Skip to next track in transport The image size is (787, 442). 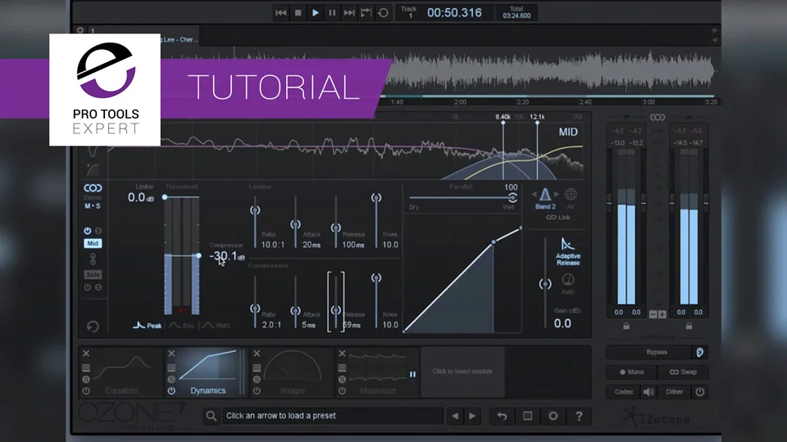pyautogui.click(x=349, y=13)
